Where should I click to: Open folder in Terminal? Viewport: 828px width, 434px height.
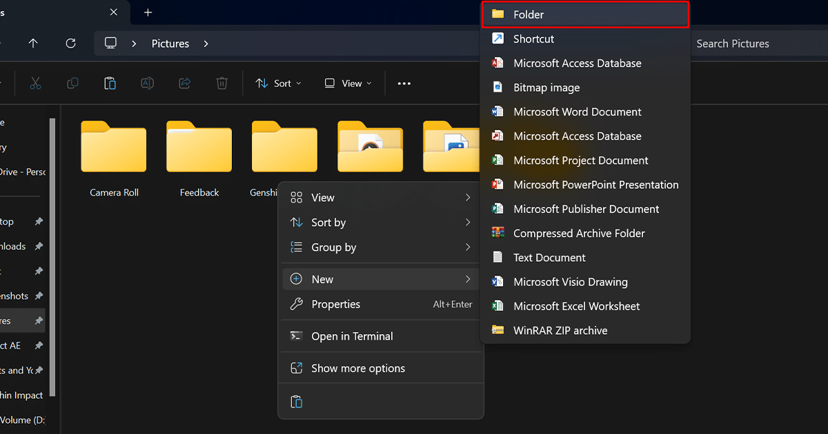(352, 336)
